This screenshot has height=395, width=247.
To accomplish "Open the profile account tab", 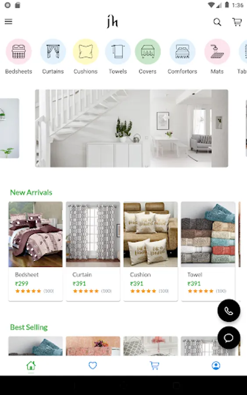I will tap(216, 366).
